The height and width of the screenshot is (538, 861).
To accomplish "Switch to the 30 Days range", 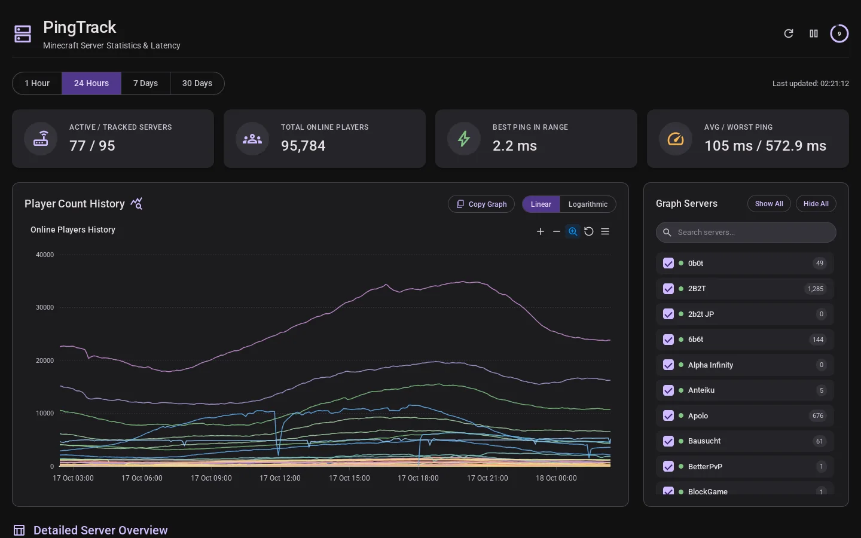I will click(x=197, y=83).
